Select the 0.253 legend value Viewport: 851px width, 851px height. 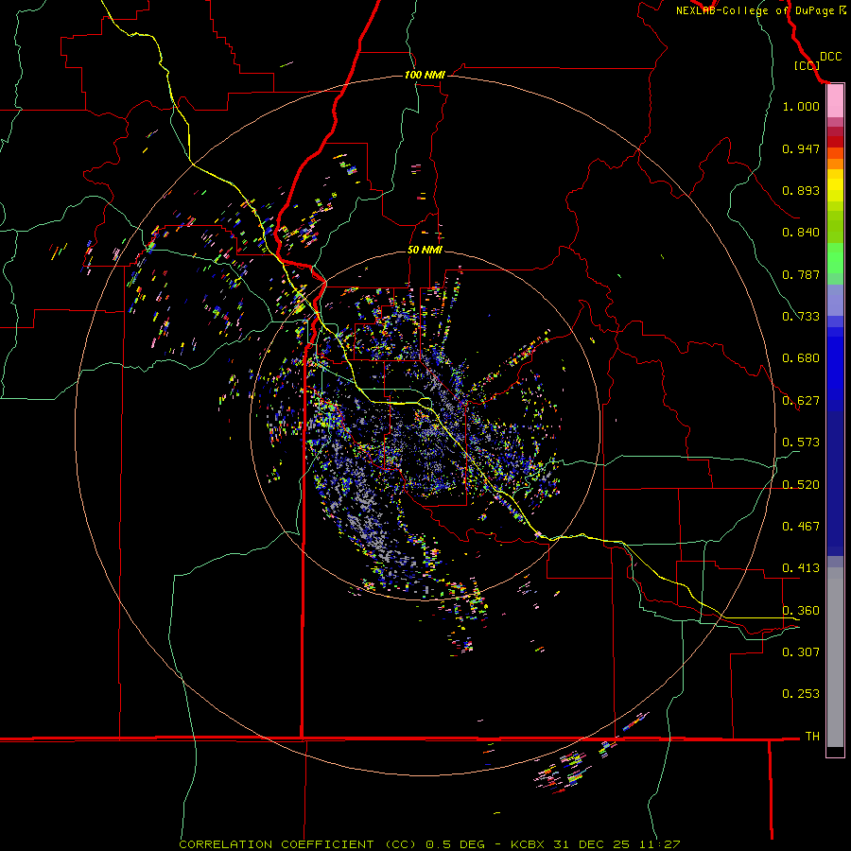click(x=801, y=694)
